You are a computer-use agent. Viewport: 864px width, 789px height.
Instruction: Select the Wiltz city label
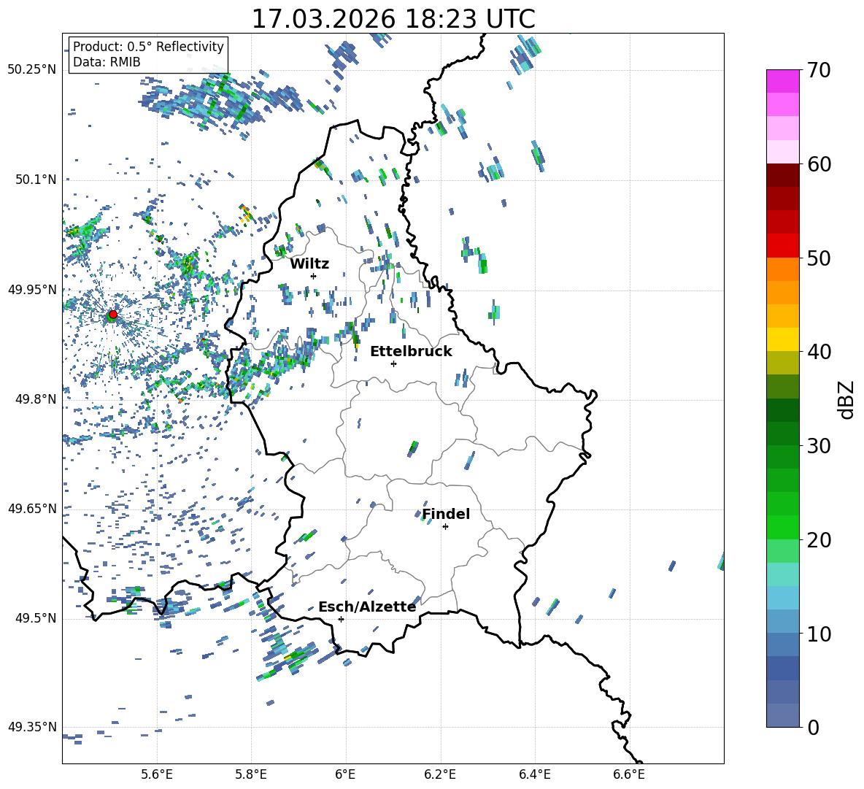coord(309,263)
